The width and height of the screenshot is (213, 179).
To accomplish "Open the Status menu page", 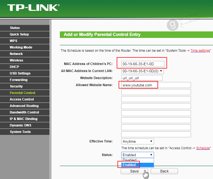I will [x=15, y=28].
